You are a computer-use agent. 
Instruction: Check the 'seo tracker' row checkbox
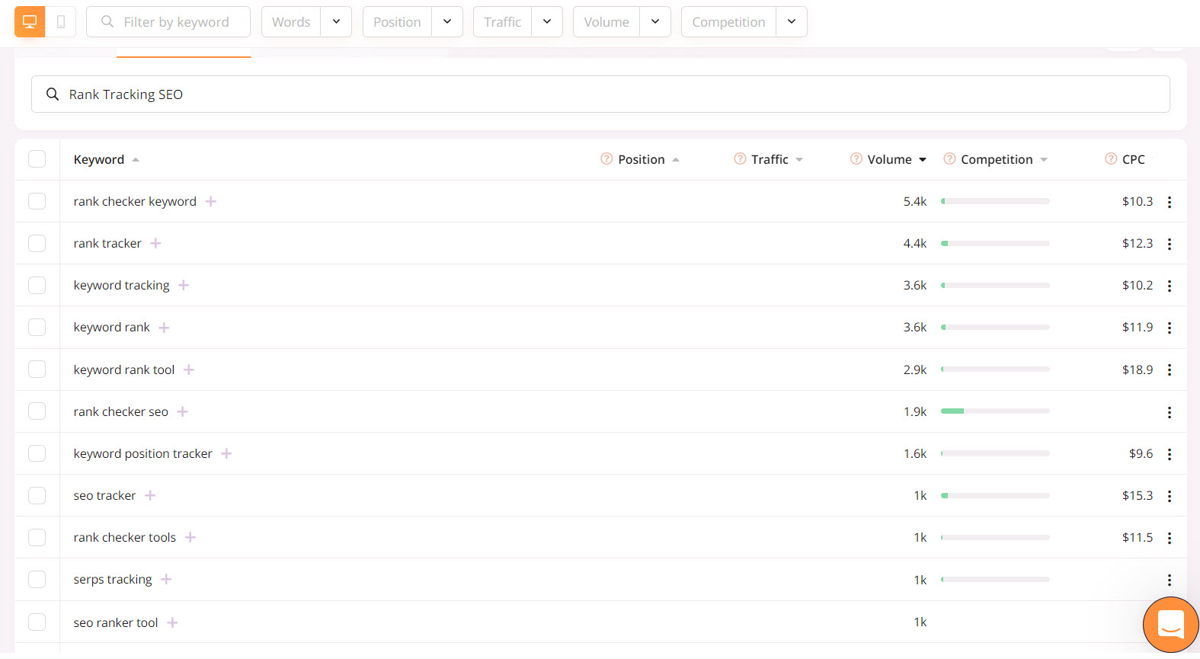tap(37, 495)
